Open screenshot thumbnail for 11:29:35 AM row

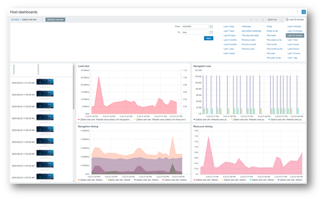point(45,107)
